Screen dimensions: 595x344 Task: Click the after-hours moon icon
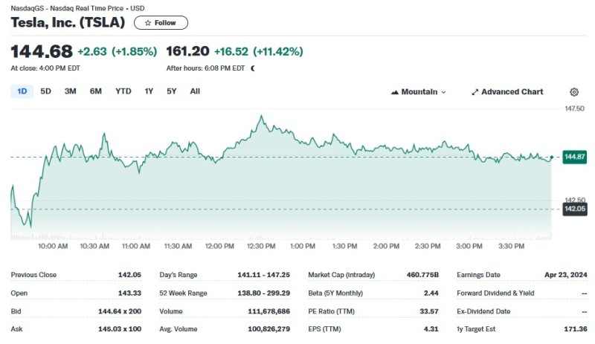tap(253, 68)
